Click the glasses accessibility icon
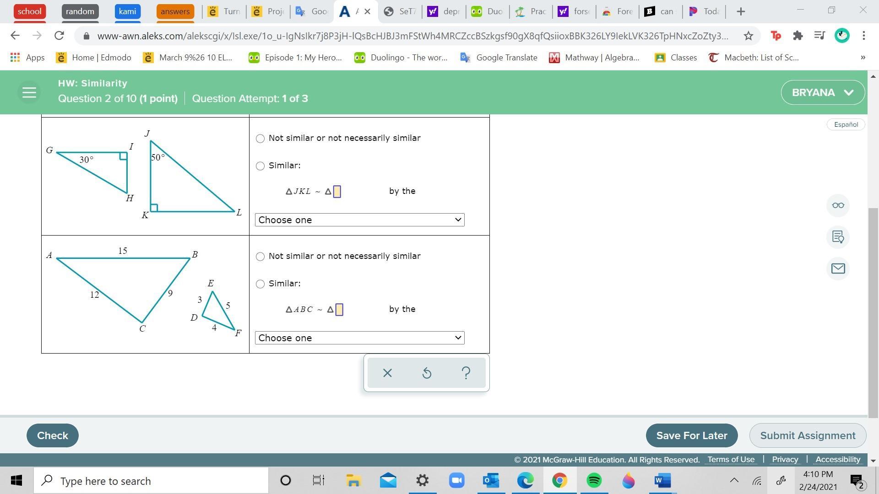This screenshot has height=494, width=879. point(838,205)
